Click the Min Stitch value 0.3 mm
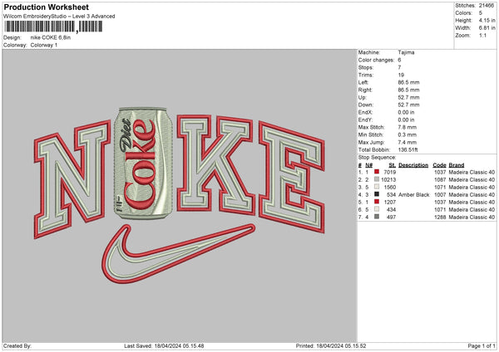This screenshot has width=499, height=352. tap(407, 134)
